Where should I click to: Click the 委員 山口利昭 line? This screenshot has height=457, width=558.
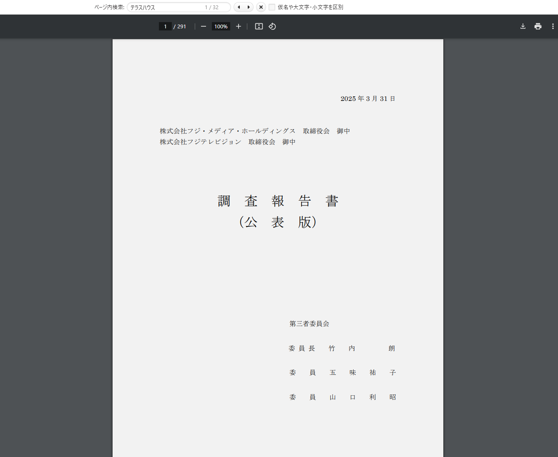click(x=342, y=397)
